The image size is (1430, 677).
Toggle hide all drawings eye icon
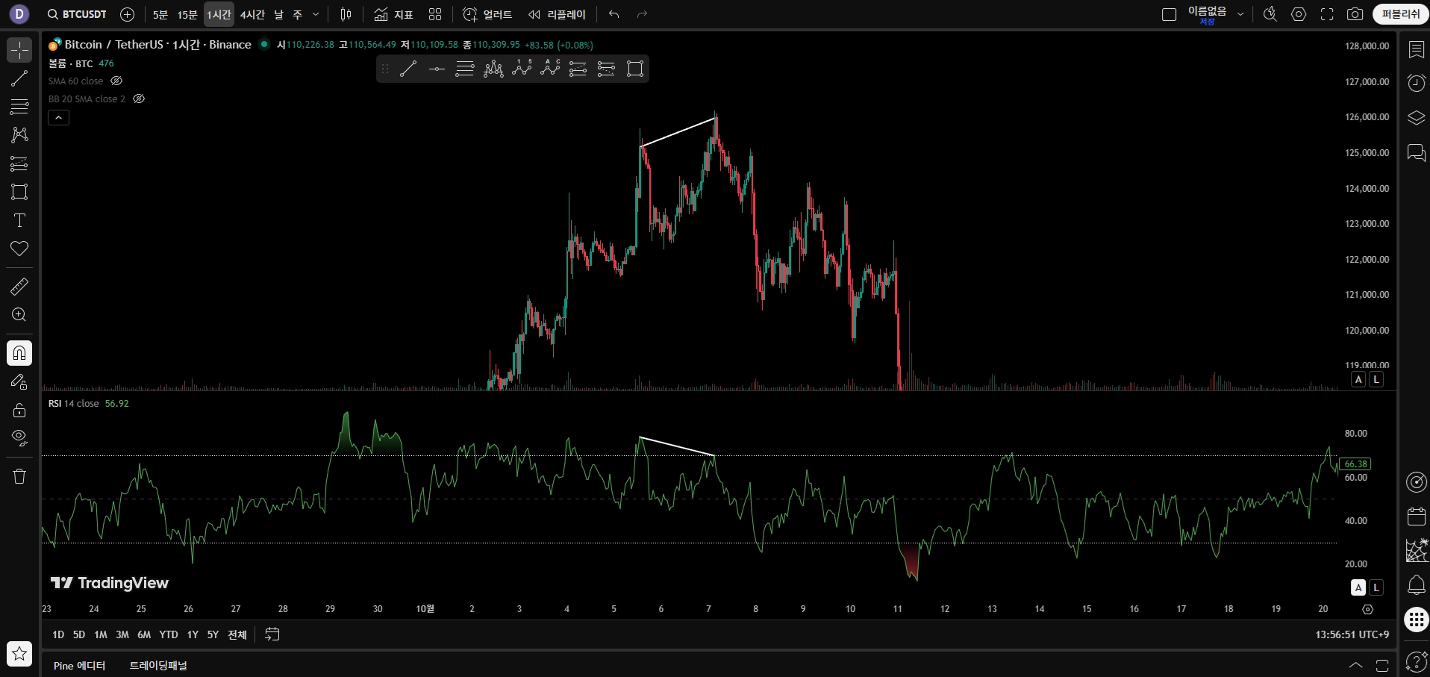coord(19,438)
